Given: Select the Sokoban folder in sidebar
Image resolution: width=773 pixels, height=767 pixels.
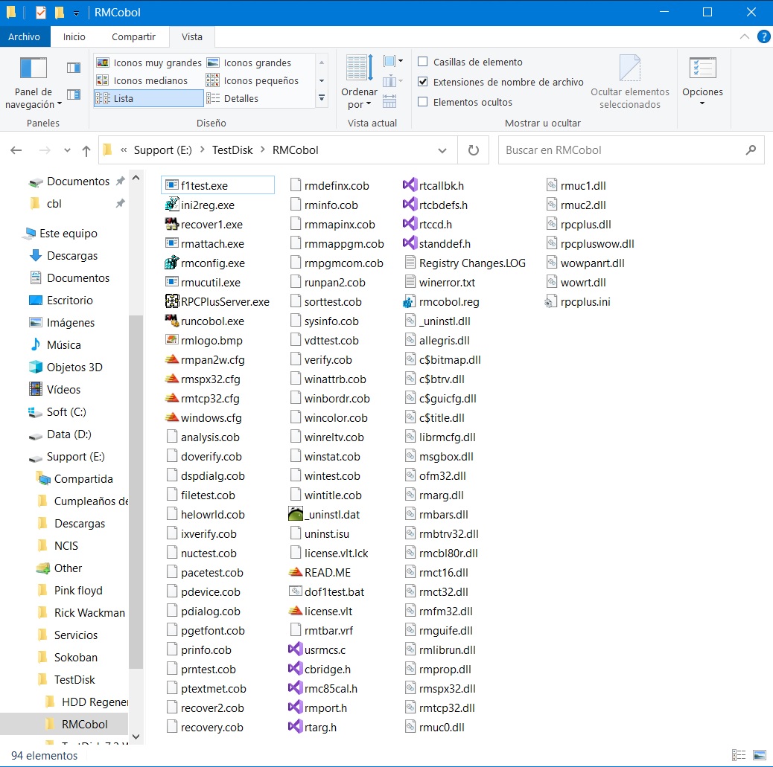Looking at the screenshot, I should [75, 657].
